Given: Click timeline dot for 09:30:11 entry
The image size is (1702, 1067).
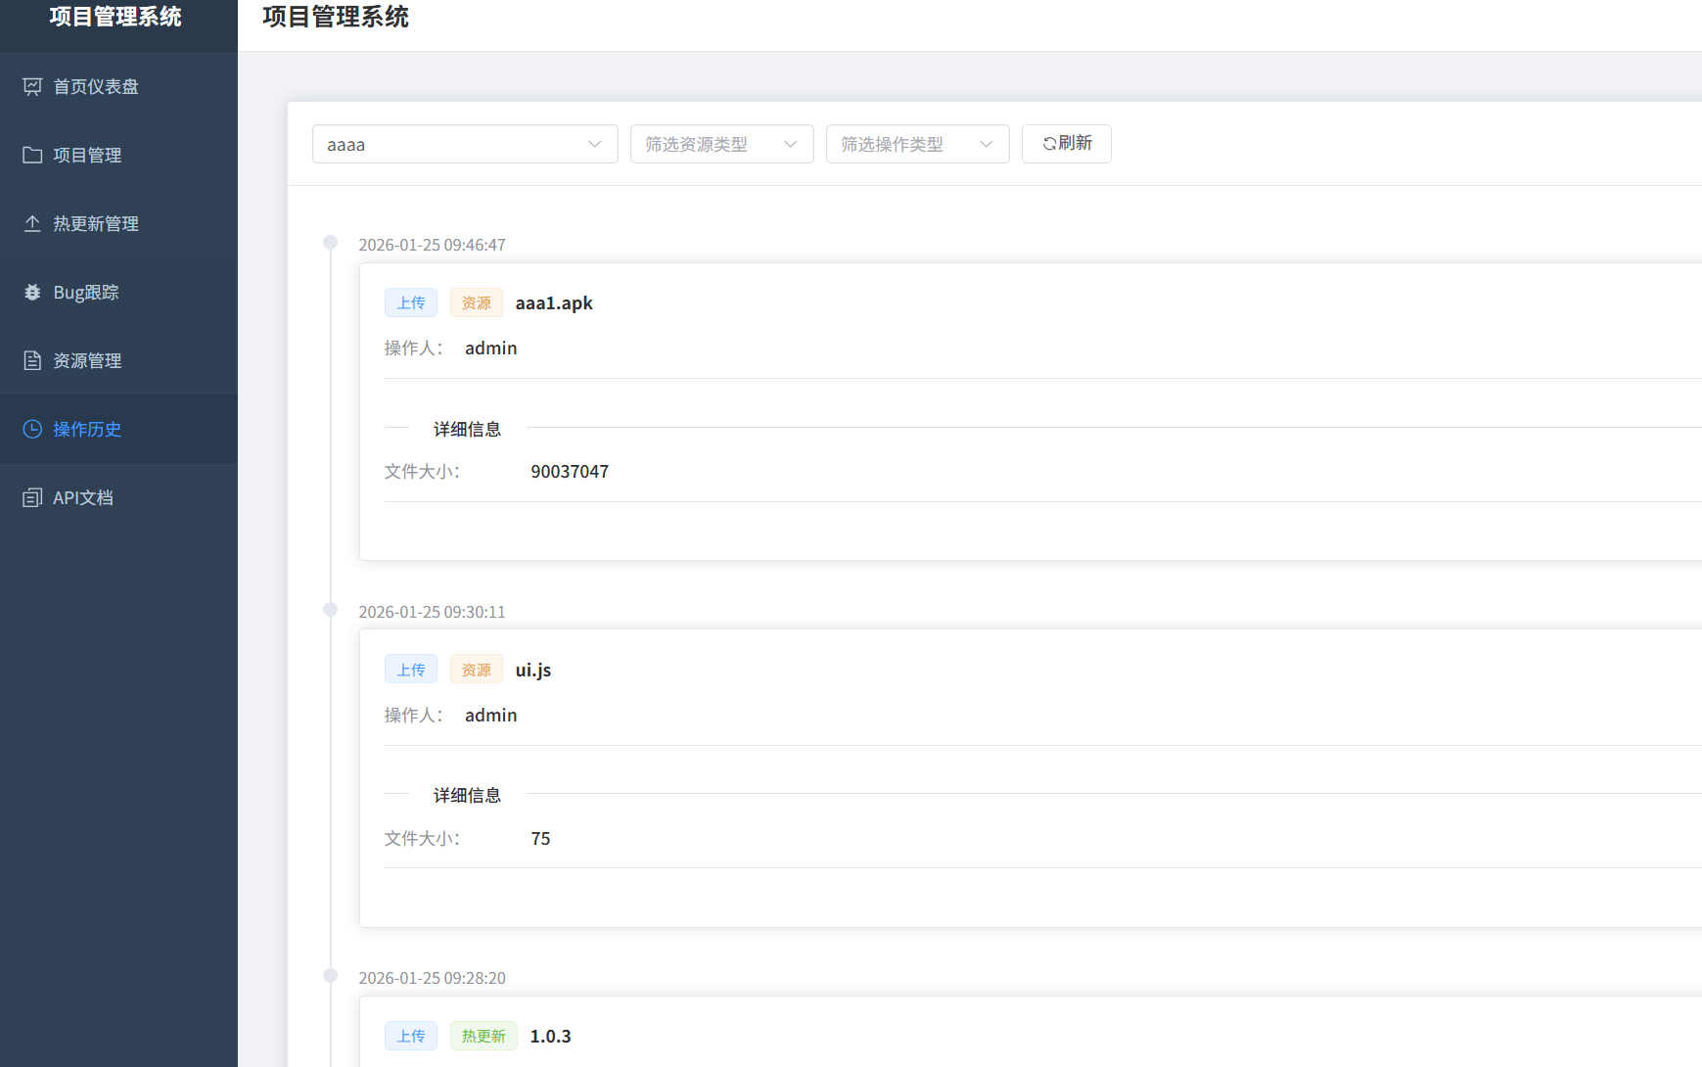Looking at the screenshot, I should pyautogui.click(x=331, y=610).
